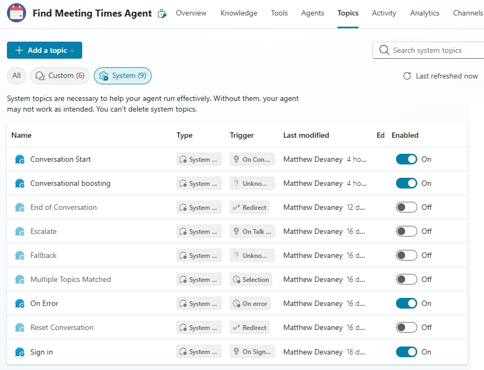
Task: Click the magnifier icon in search box
Action: coord(384,50)
